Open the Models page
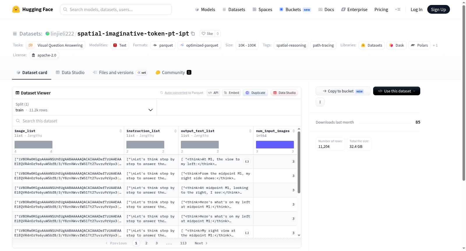Image resolution: width=466 pixels, height=251 pixels. 205,10
